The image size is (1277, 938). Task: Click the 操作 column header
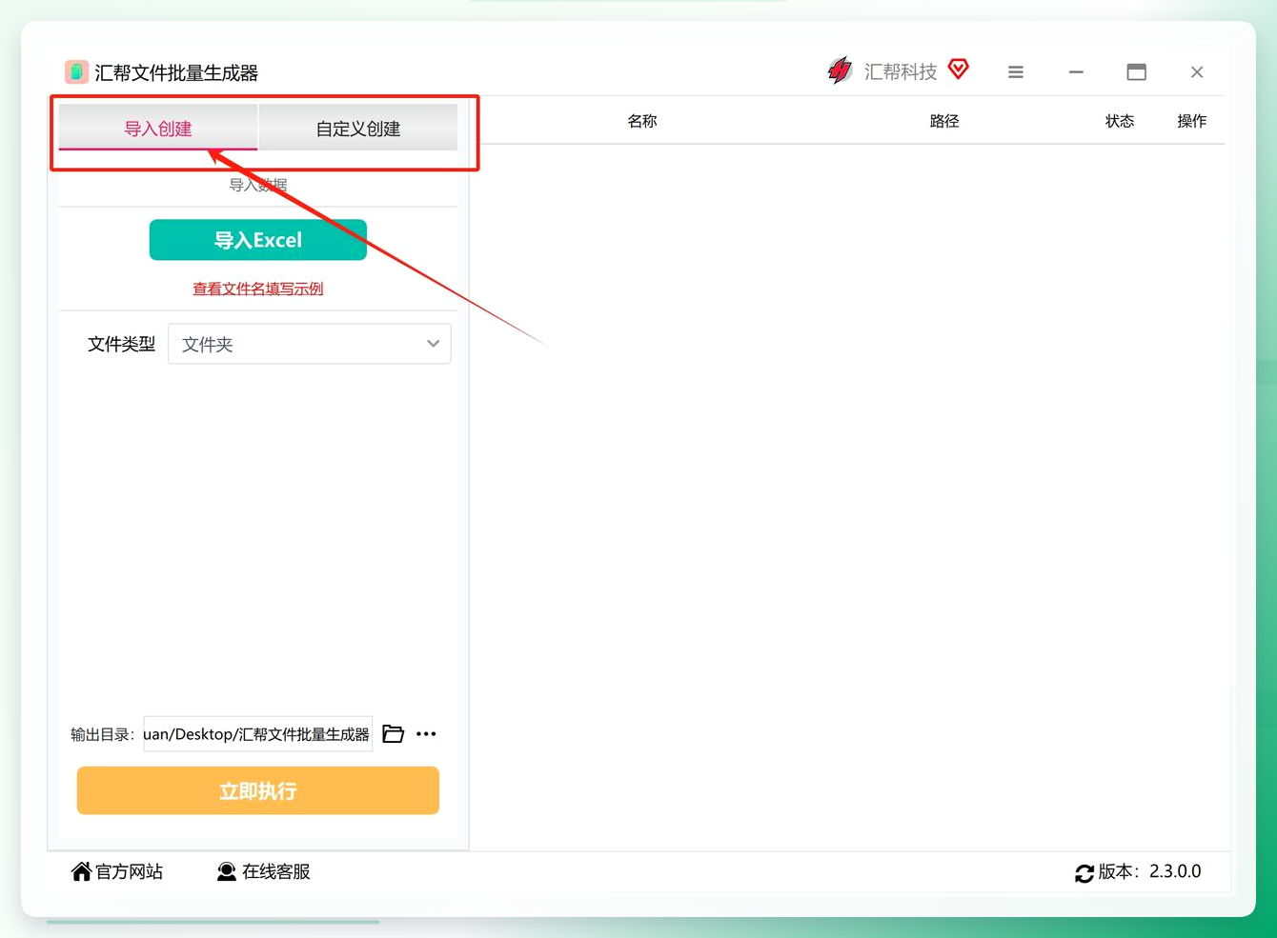[1192, 121]
